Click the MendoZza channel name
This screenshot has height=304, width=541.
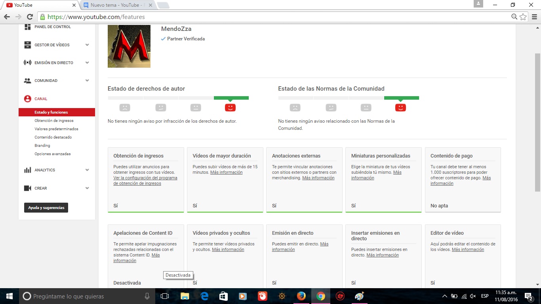pos(176,29)
